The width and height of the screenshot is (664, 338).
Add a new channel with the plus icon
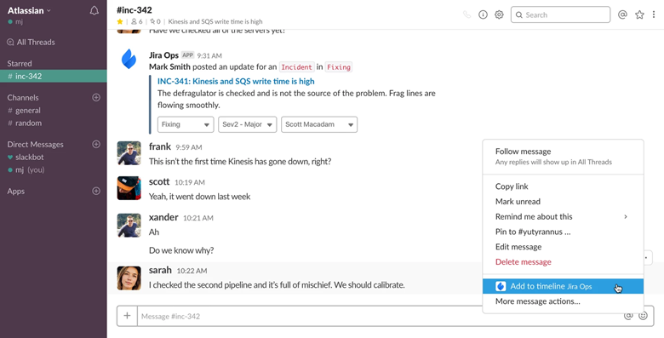pyautogui.click(x=96, y=97)
